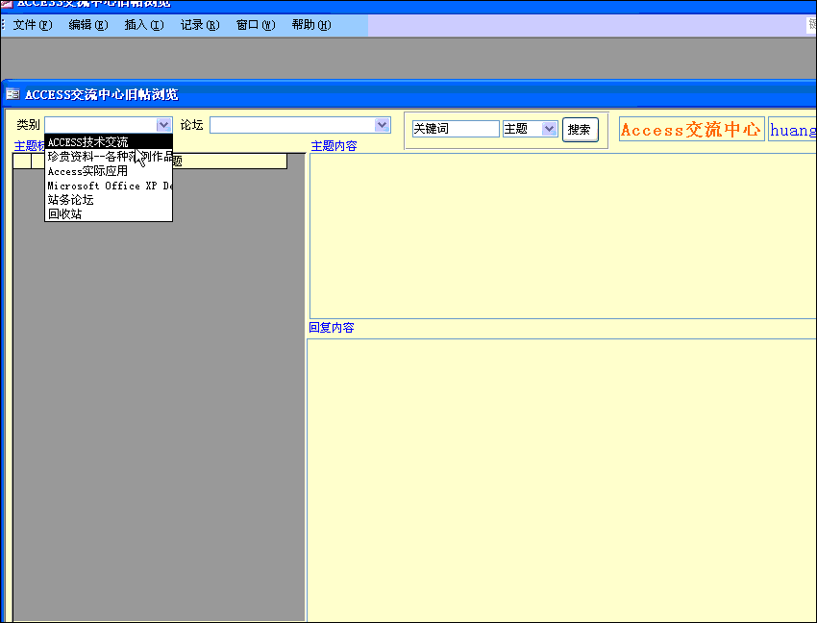The width and height of the screenshot is (817, 623).
Task: Click the huang link at right edge
Action: point(792,129)
